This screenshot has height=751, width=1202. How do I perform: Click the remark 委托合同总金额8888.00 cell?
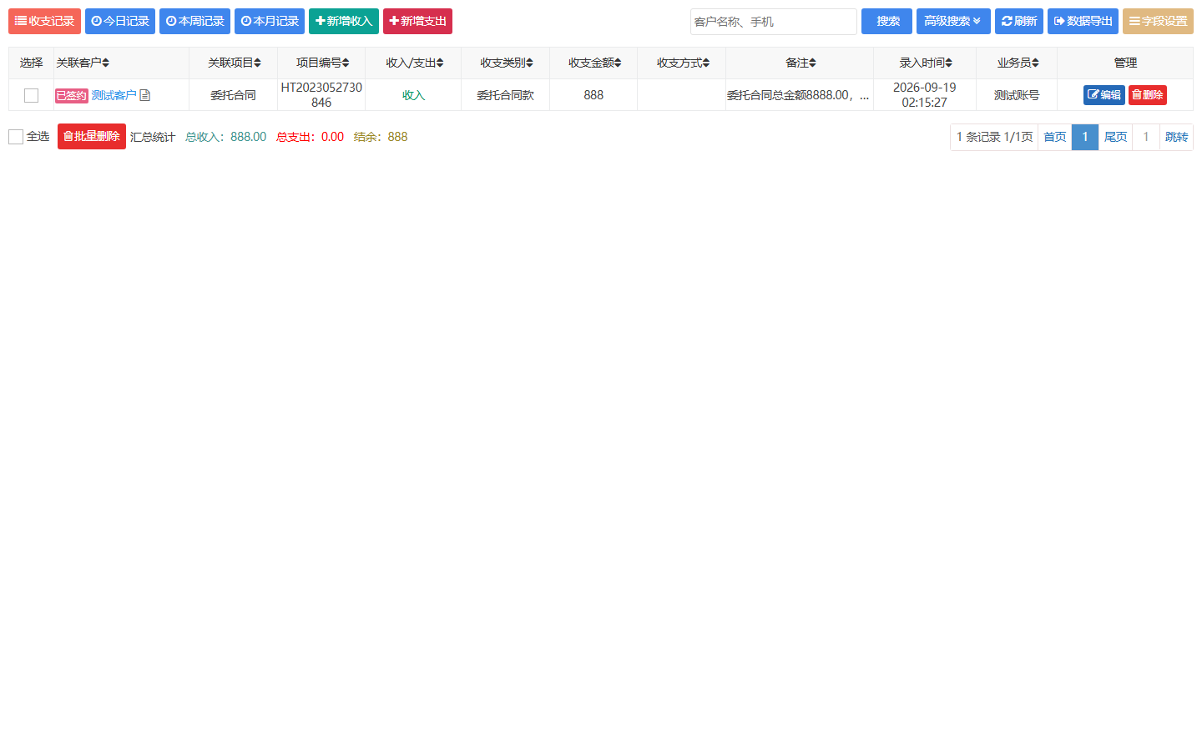pos(798,95)
